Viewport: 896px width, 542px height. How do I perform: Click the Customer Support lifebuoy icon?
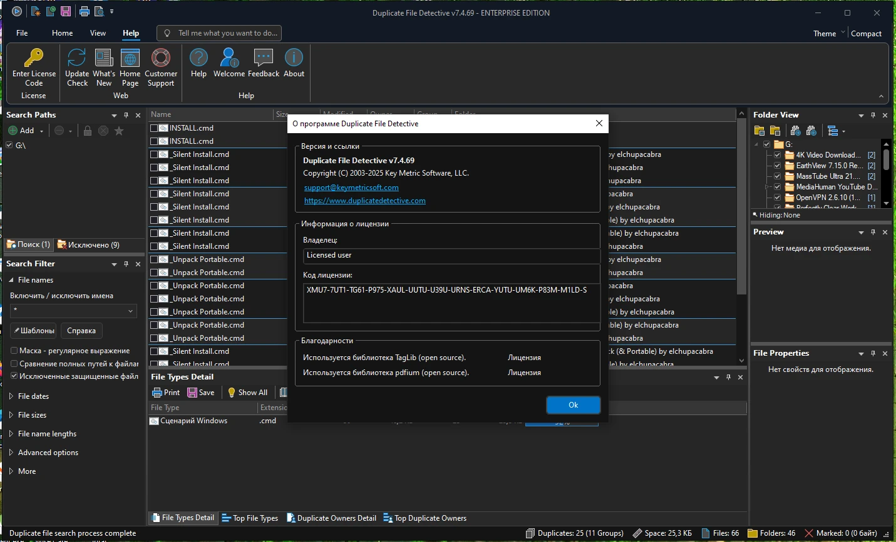pyautogui.click(x=161, y=59)
